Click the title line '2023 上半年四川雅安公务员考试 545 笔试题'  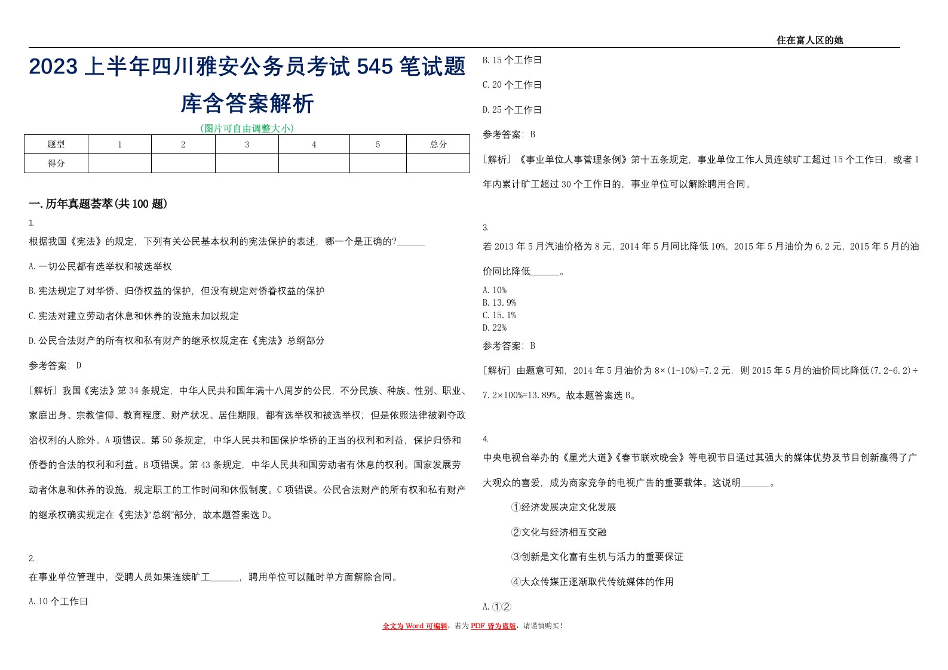click(x=247, y=67)
